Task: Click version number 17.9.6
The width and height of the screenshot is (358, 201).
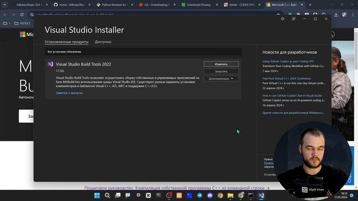Action: pos(60,71)
